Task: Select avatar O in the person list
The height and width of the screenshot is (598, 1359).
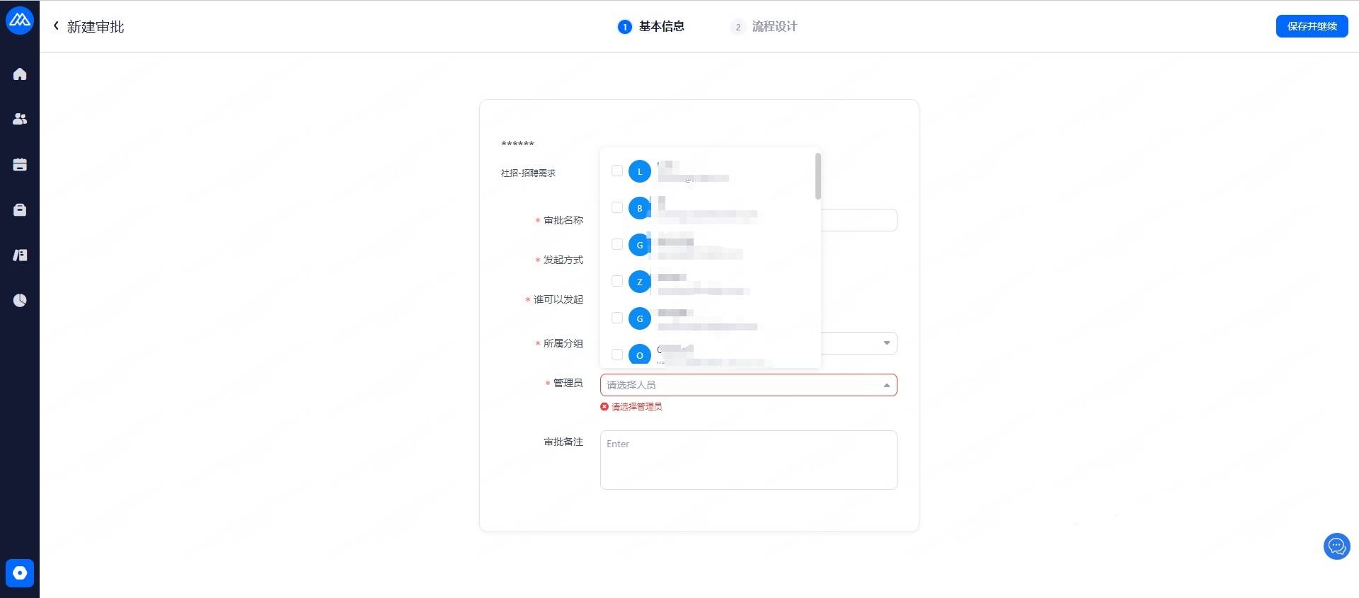Action: [640, 355]
